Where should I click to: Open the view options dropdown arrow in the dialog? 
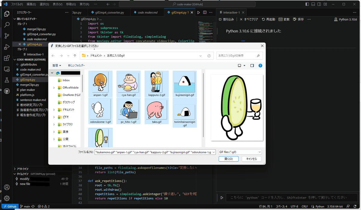click(x=244, y=65)
